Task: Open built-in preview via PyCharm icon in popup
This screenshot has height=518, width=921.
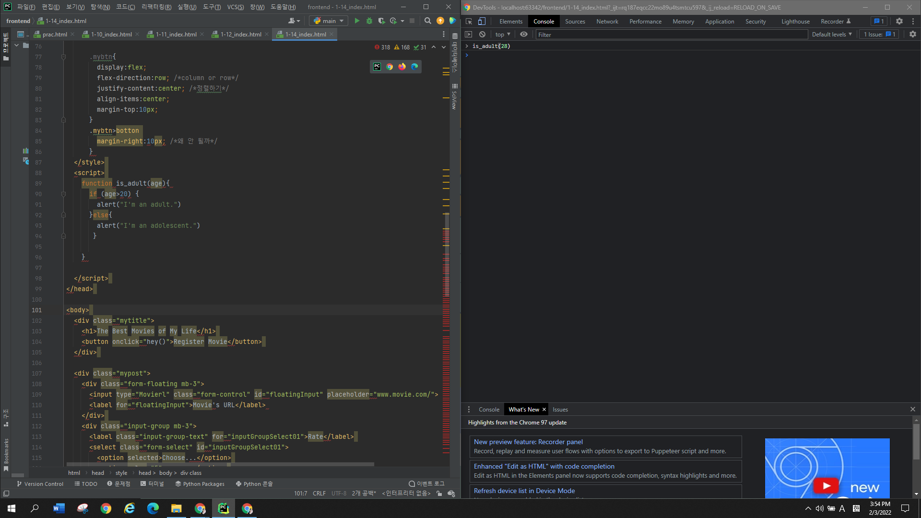Action: click(x=377, y=67)
